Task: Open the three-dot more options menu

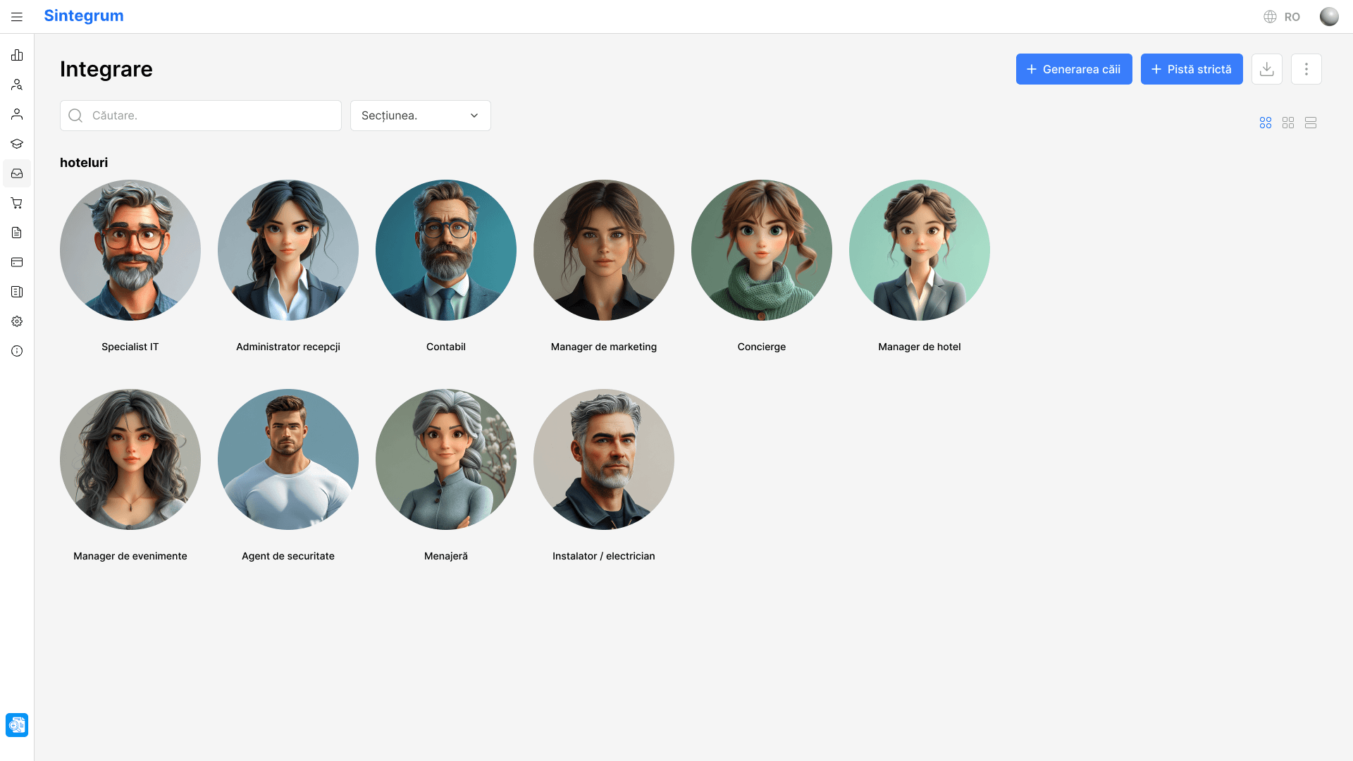Action: [1306, 69]
